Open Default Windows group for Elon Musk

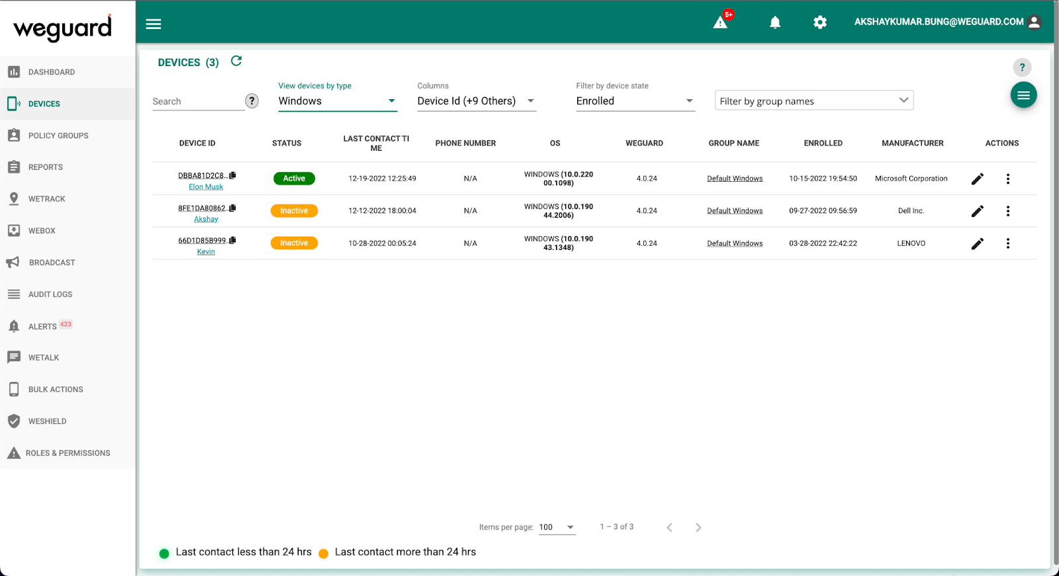coord(735,179)
